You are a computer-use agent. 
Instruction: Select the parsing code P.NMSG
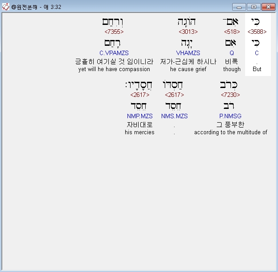click(230, 116)
